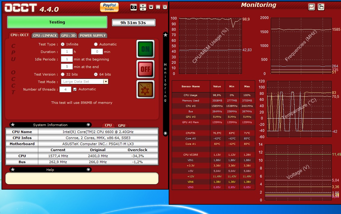Open the Test Mode dropdown
Screen dimensions: 341x214
[85, 82]
